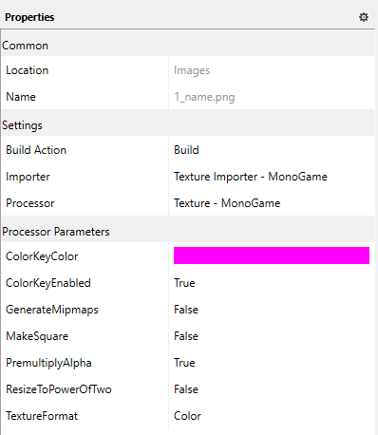Image resolution: width=378 pixels, height=435 pixels.
Task: Open the TextureFormat Color value dropdown
Action: (x=187, y=416)
